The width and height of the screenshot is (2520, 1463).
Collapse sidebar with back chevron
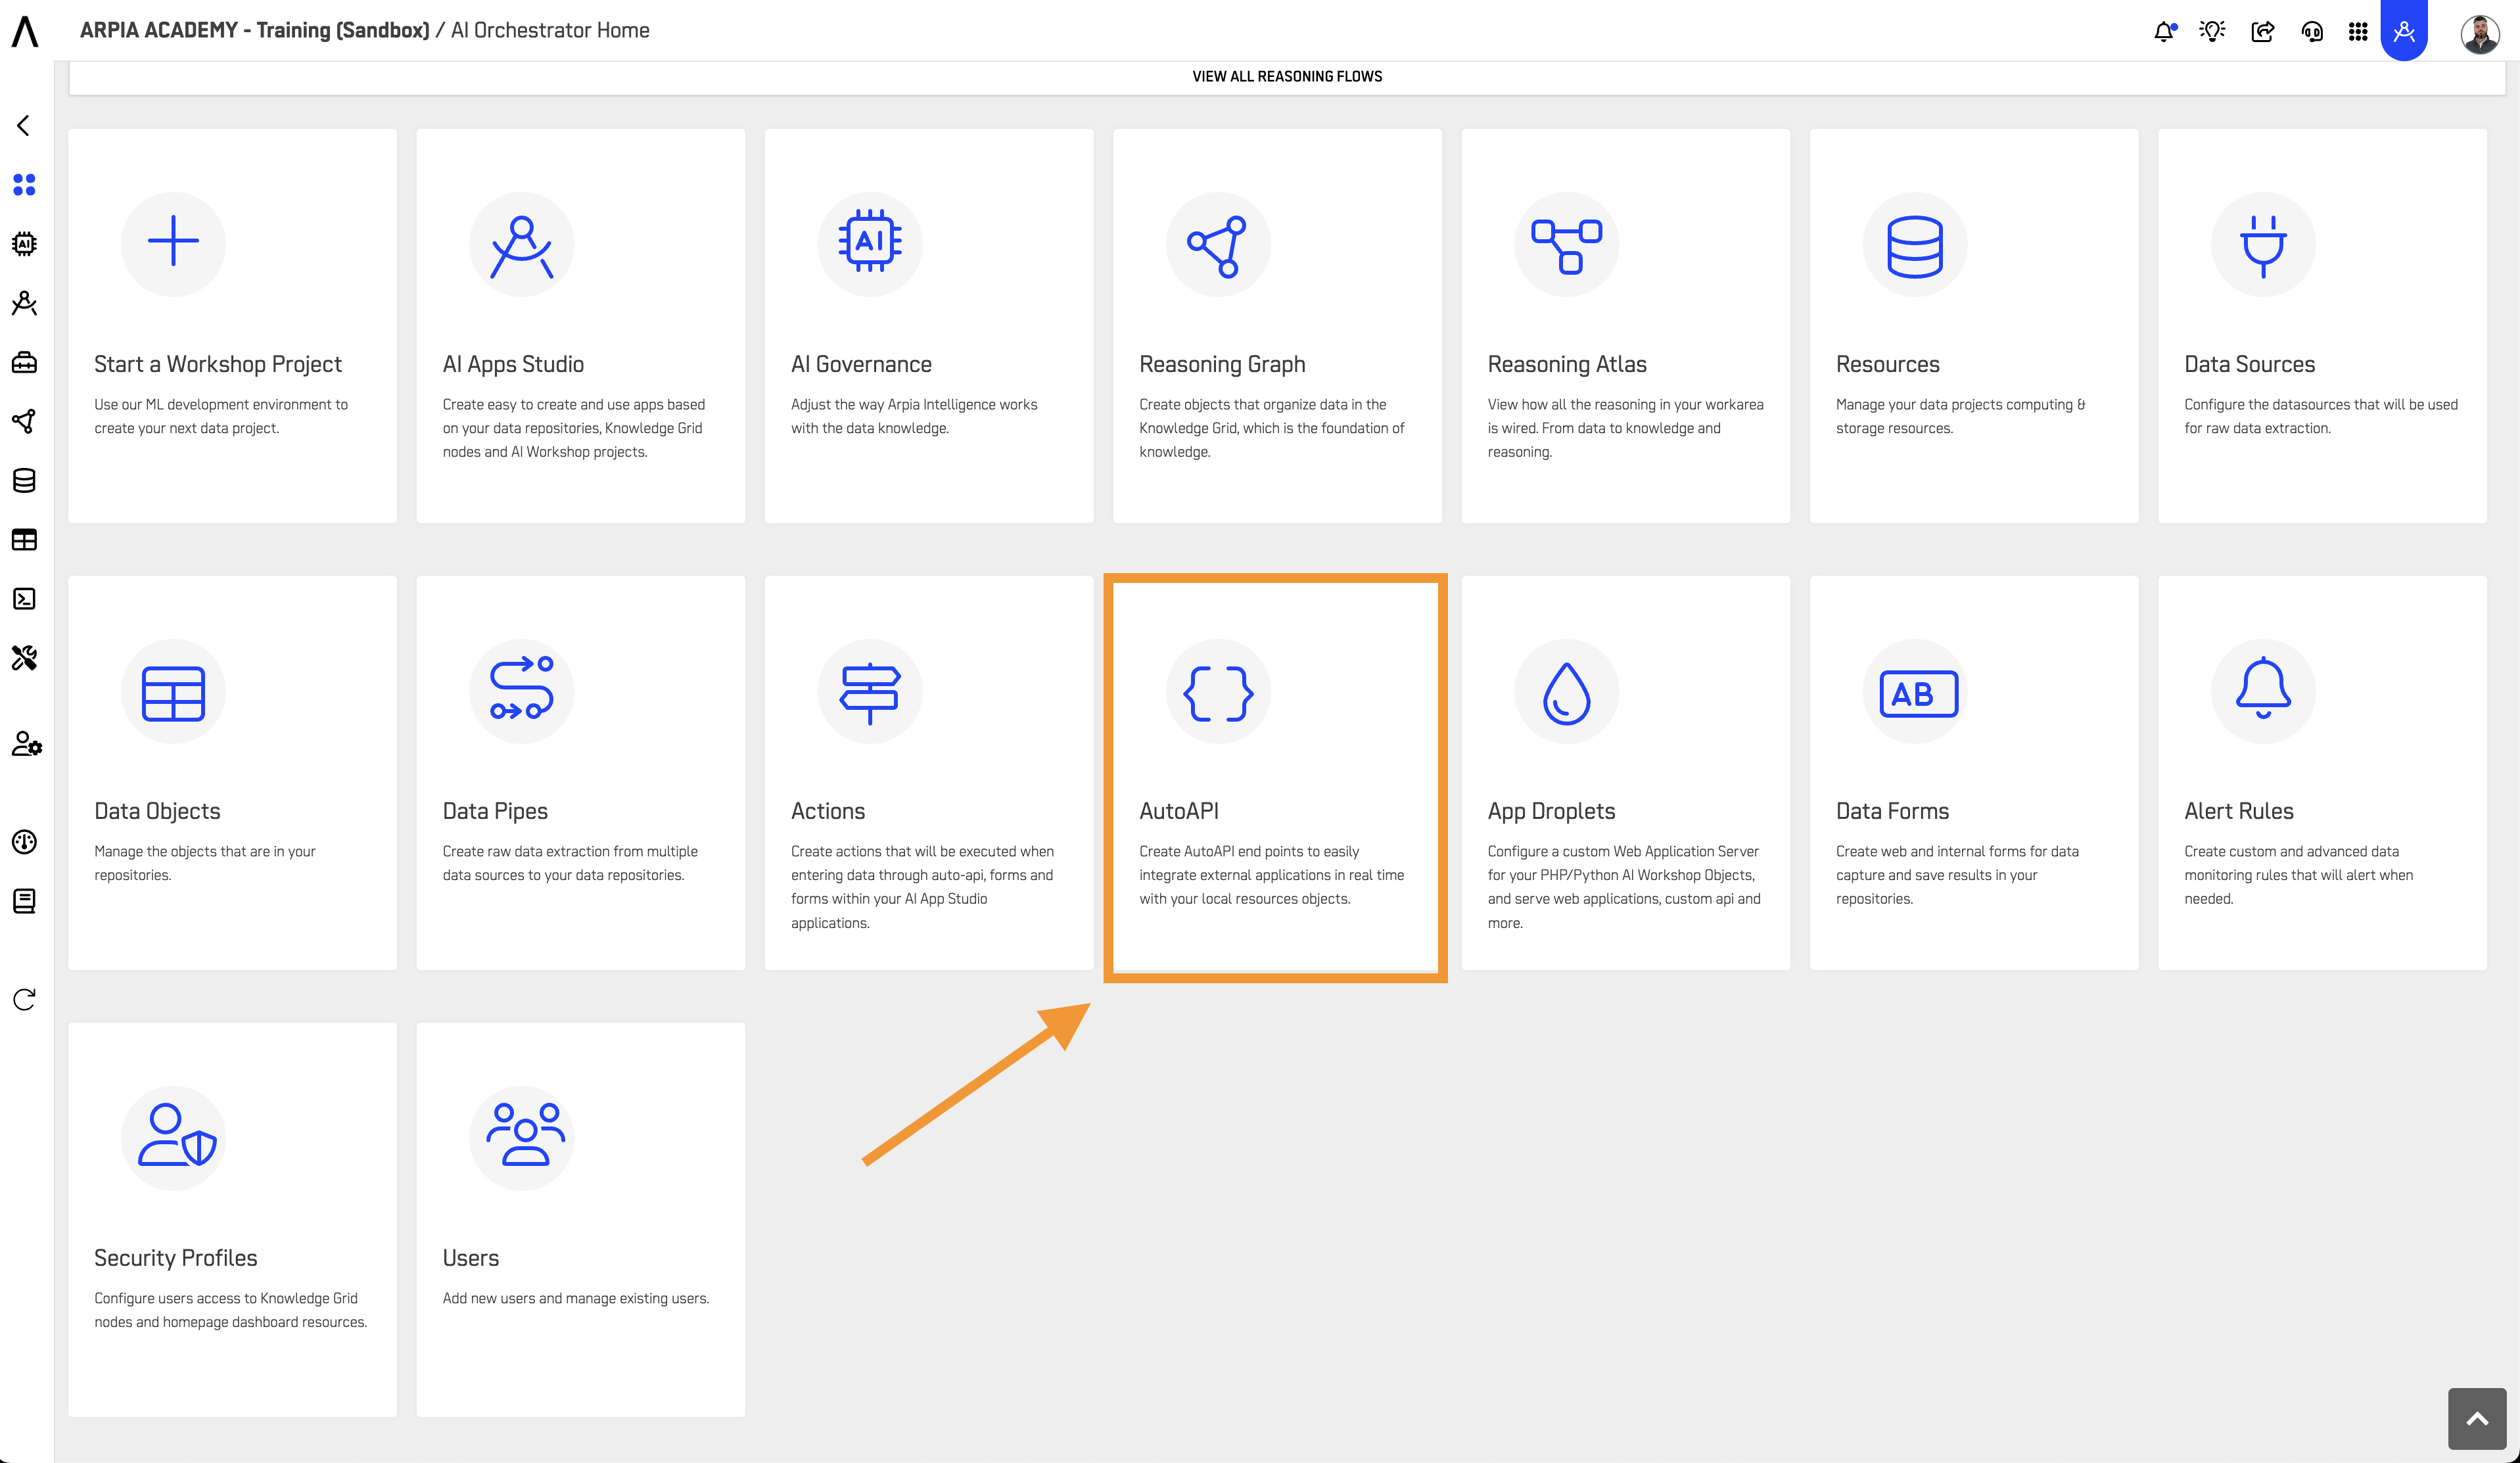point(24,125)
